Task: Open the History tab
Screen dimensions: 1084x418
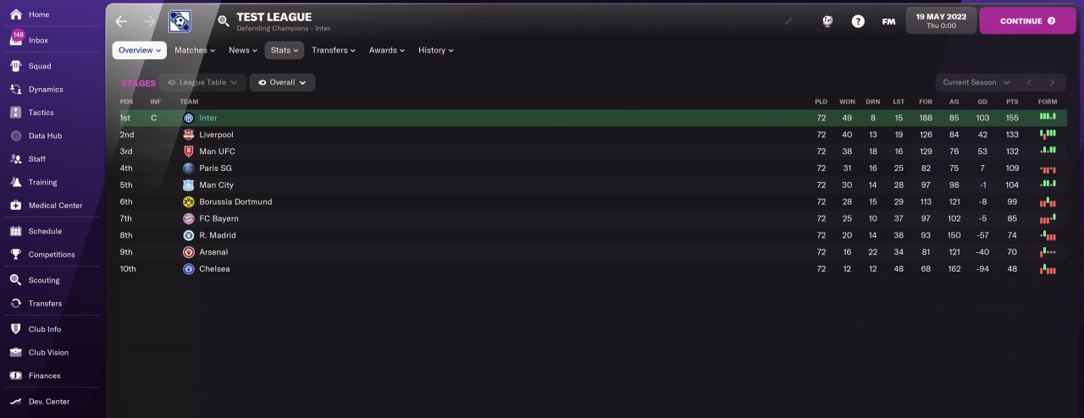Action: click(x=435, y=50)
